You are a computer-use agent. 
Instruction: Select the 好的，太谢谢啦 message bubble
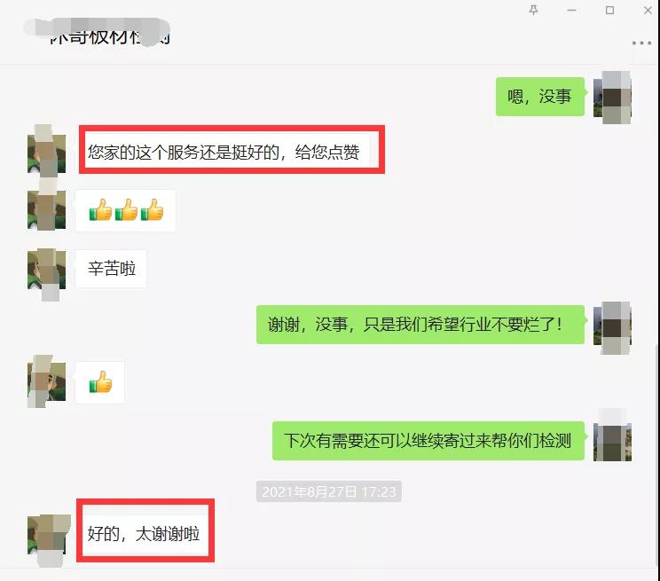point(145,533)
